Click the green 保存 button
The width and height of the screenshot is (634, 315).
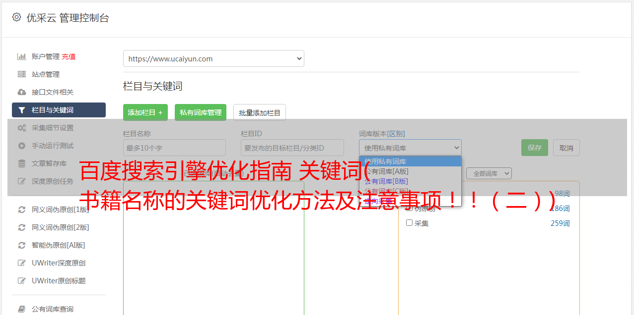pos(535,148)
